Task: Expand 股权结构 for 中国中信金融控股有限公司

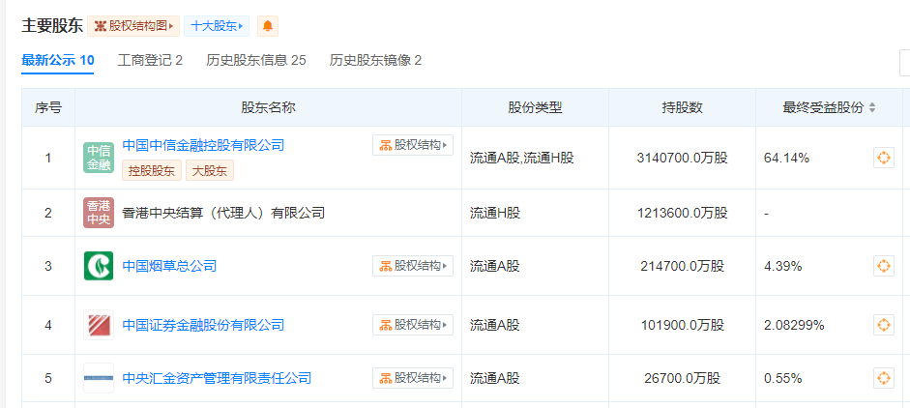Action: (413, 145)
